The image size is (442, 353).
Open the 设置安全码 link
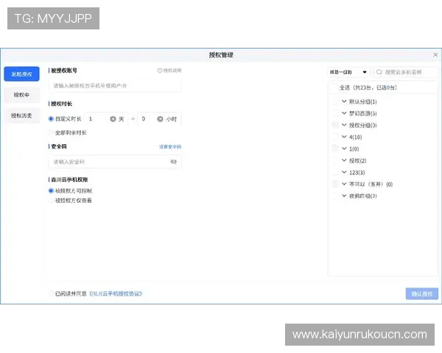(170, 146)
